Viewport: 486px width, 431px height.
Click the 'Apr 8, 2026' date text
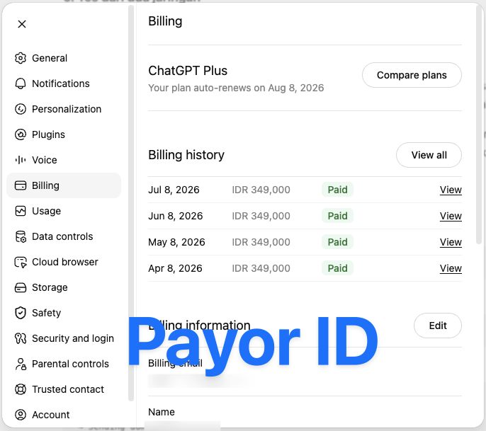pyautogui.click(x=175, y=268)
